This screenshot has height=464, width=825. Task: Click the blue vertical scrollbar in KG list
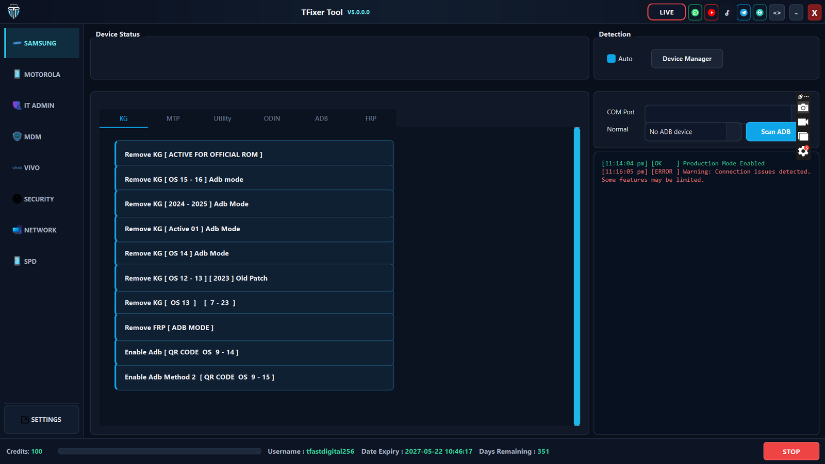click(x=577, y=277)
